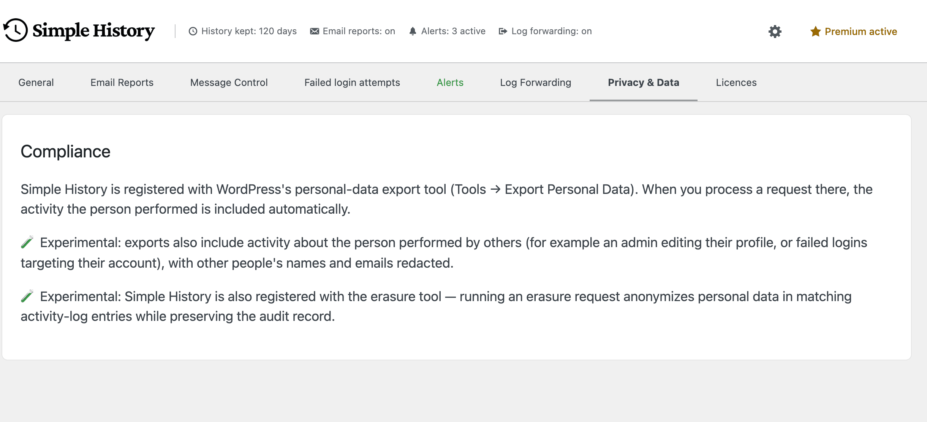
Task: Open History kept: 120 days status
Action: tap(243, 31)
